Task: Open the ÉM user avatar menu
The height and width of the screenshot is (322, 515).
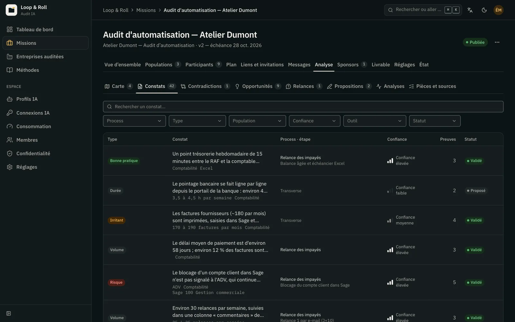Action: [x=498, y=10]
